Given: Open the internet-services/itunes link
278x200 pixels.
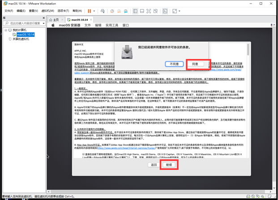Looking at the screenshot, I should (126, 148).
